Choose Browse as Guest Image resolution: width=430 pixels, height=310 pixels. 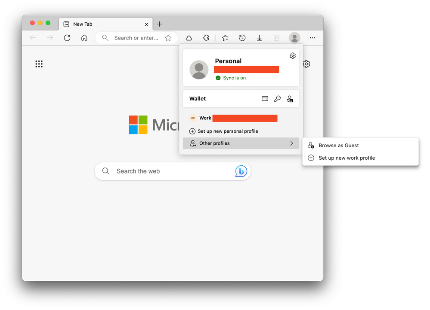pyautogui.click(x=360, y=146)
